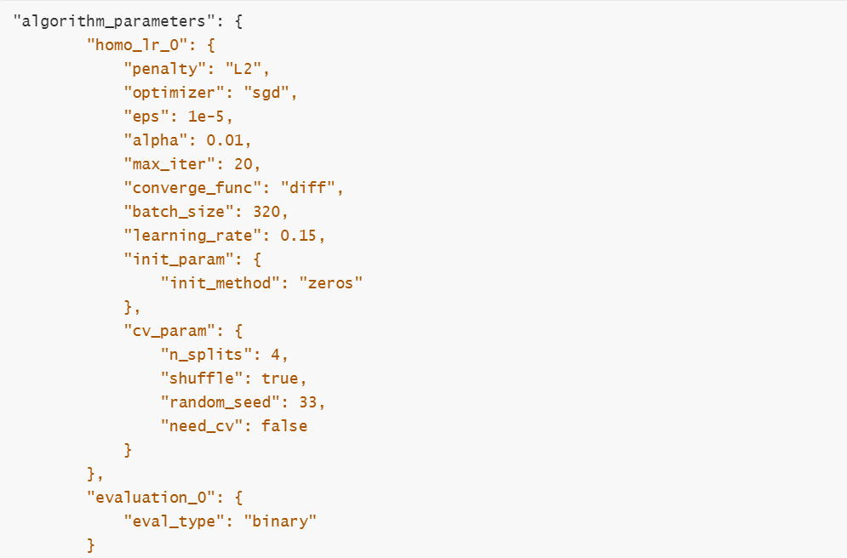Click the "penalty" value "L2"
Image resolution: width=847 pixels, height=558 pixels.
243,69
